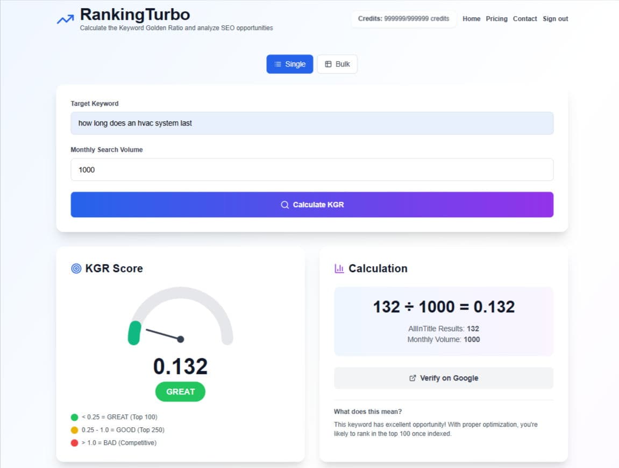View the Credits 999999/999999 badge
Viewport: 619px width, 468px height.
403,18
